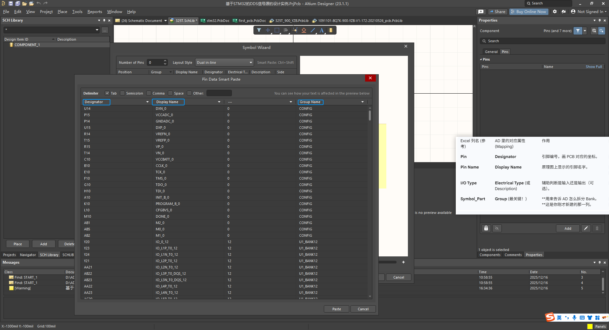This screenshot has width=609, height=330.
Task: Close the Pin Data Smart Paste dialog with red X
Action: tap(370, 78)
